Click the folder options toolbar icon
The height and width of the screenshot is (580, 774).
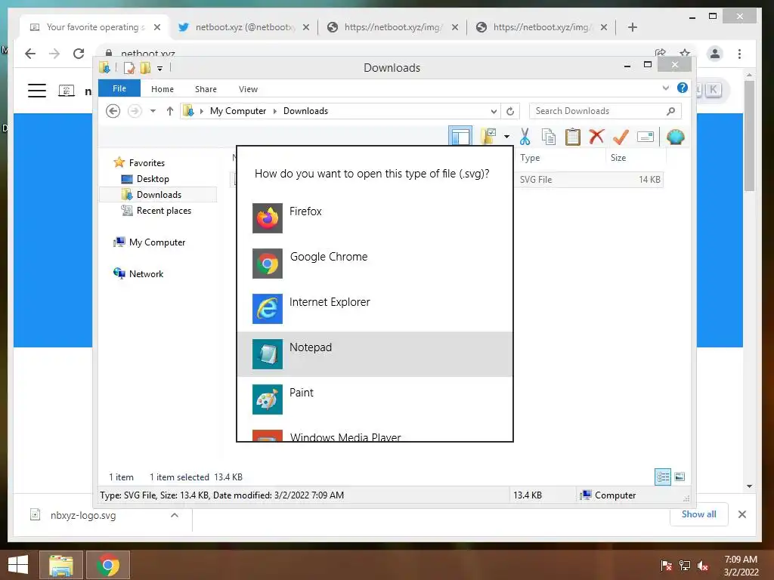(488, 136)
